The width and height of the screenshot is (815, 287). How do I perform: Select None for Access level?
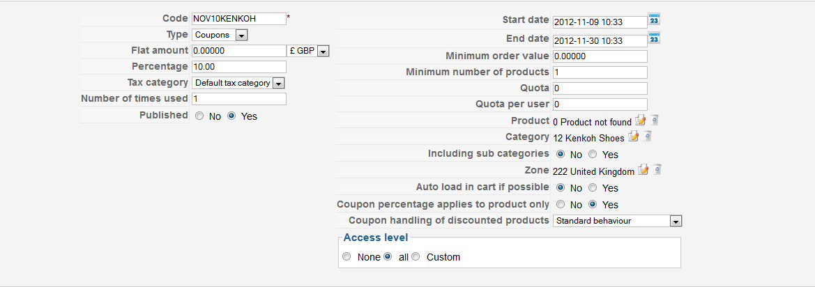click(x=347, y=257)
